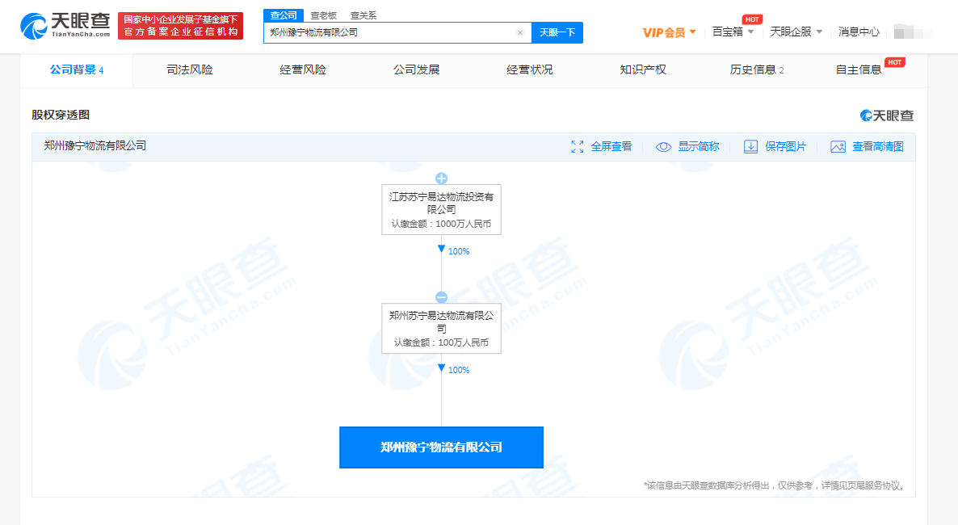Open the 公司发展 tab
This screenshot has height=525, width=958.
[x=416, y=69]
